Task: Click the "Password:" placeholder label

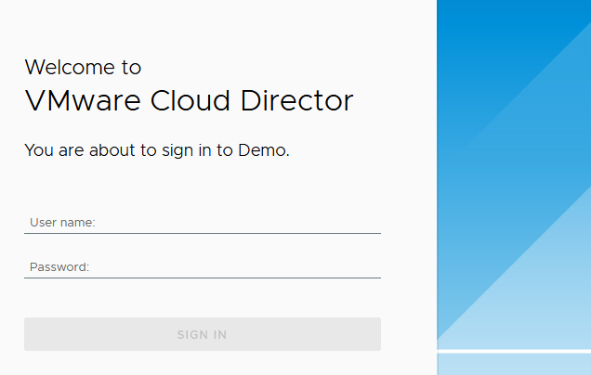Action: 59,267
